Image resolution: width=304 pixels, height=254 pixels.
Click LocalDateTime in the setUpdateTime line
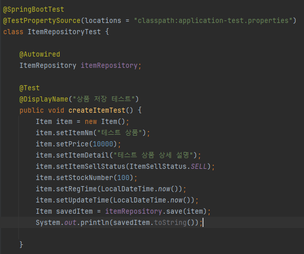(x=140, y=200)
